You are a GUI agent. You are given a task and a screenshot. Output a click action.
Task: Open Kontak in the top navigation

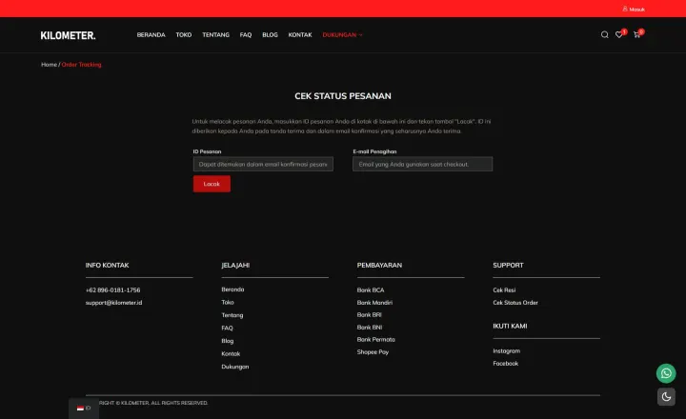point(300,35)
